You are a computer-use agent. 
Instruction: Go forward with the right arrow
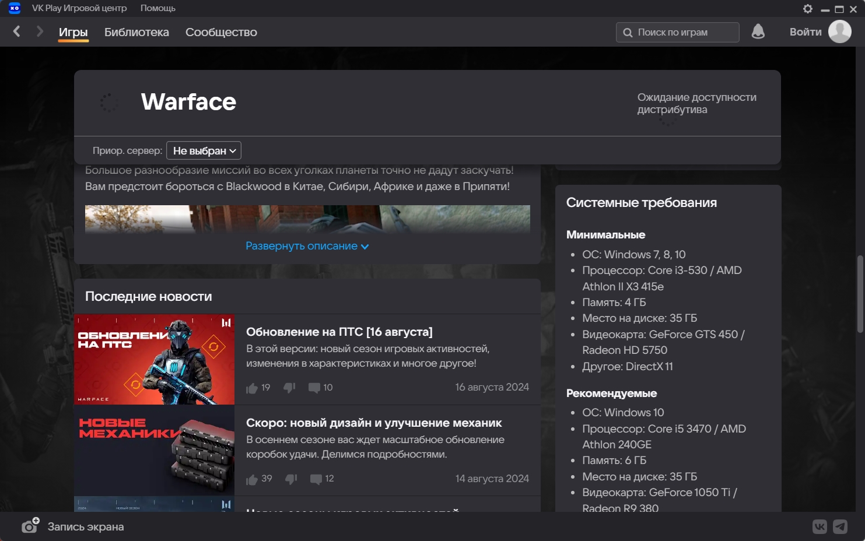coord(39,31)
